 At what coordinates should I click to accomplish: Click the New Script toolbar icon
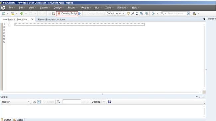[x=3, y=14]
